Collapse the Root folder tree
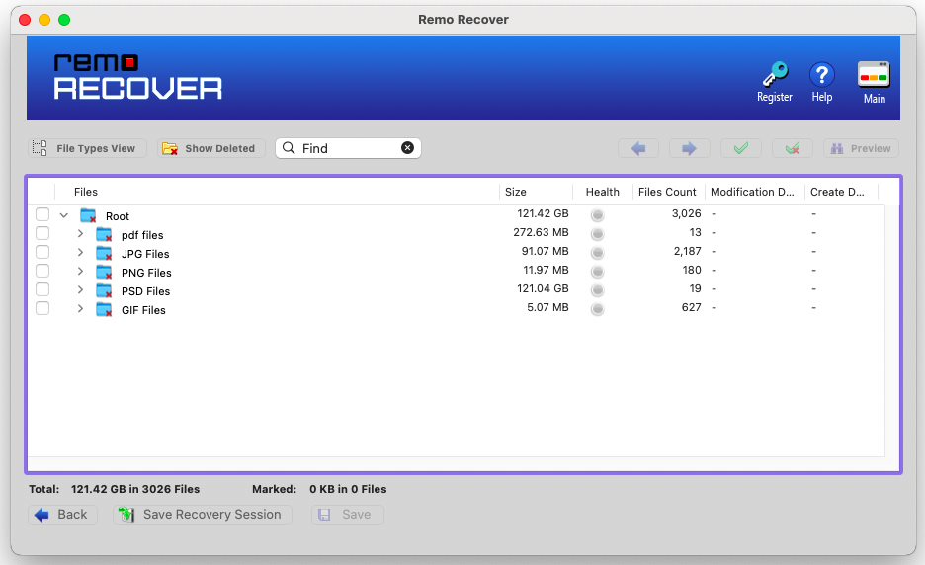The width and height of the screenshot is (925, 565). [63, 216]
